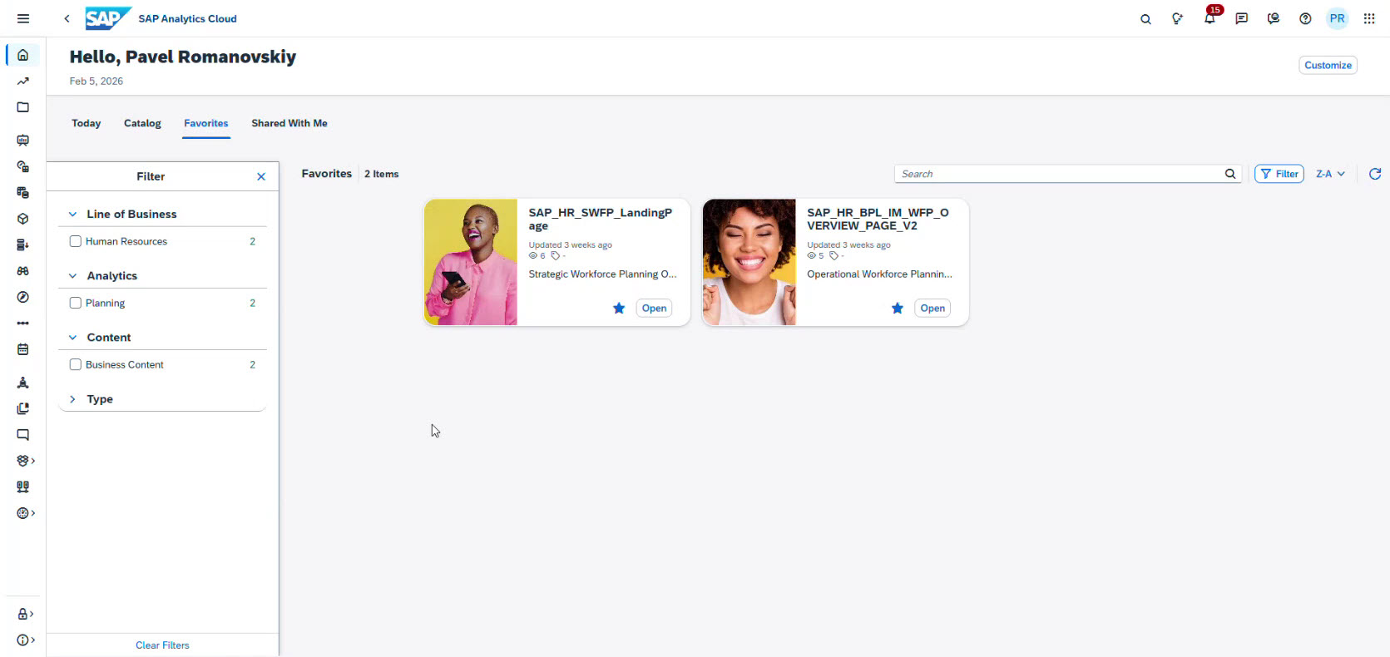This screenshot has width=1390, height=657.
Task: Open the product switcher grid icon
Action: (x=1369, y=18)
